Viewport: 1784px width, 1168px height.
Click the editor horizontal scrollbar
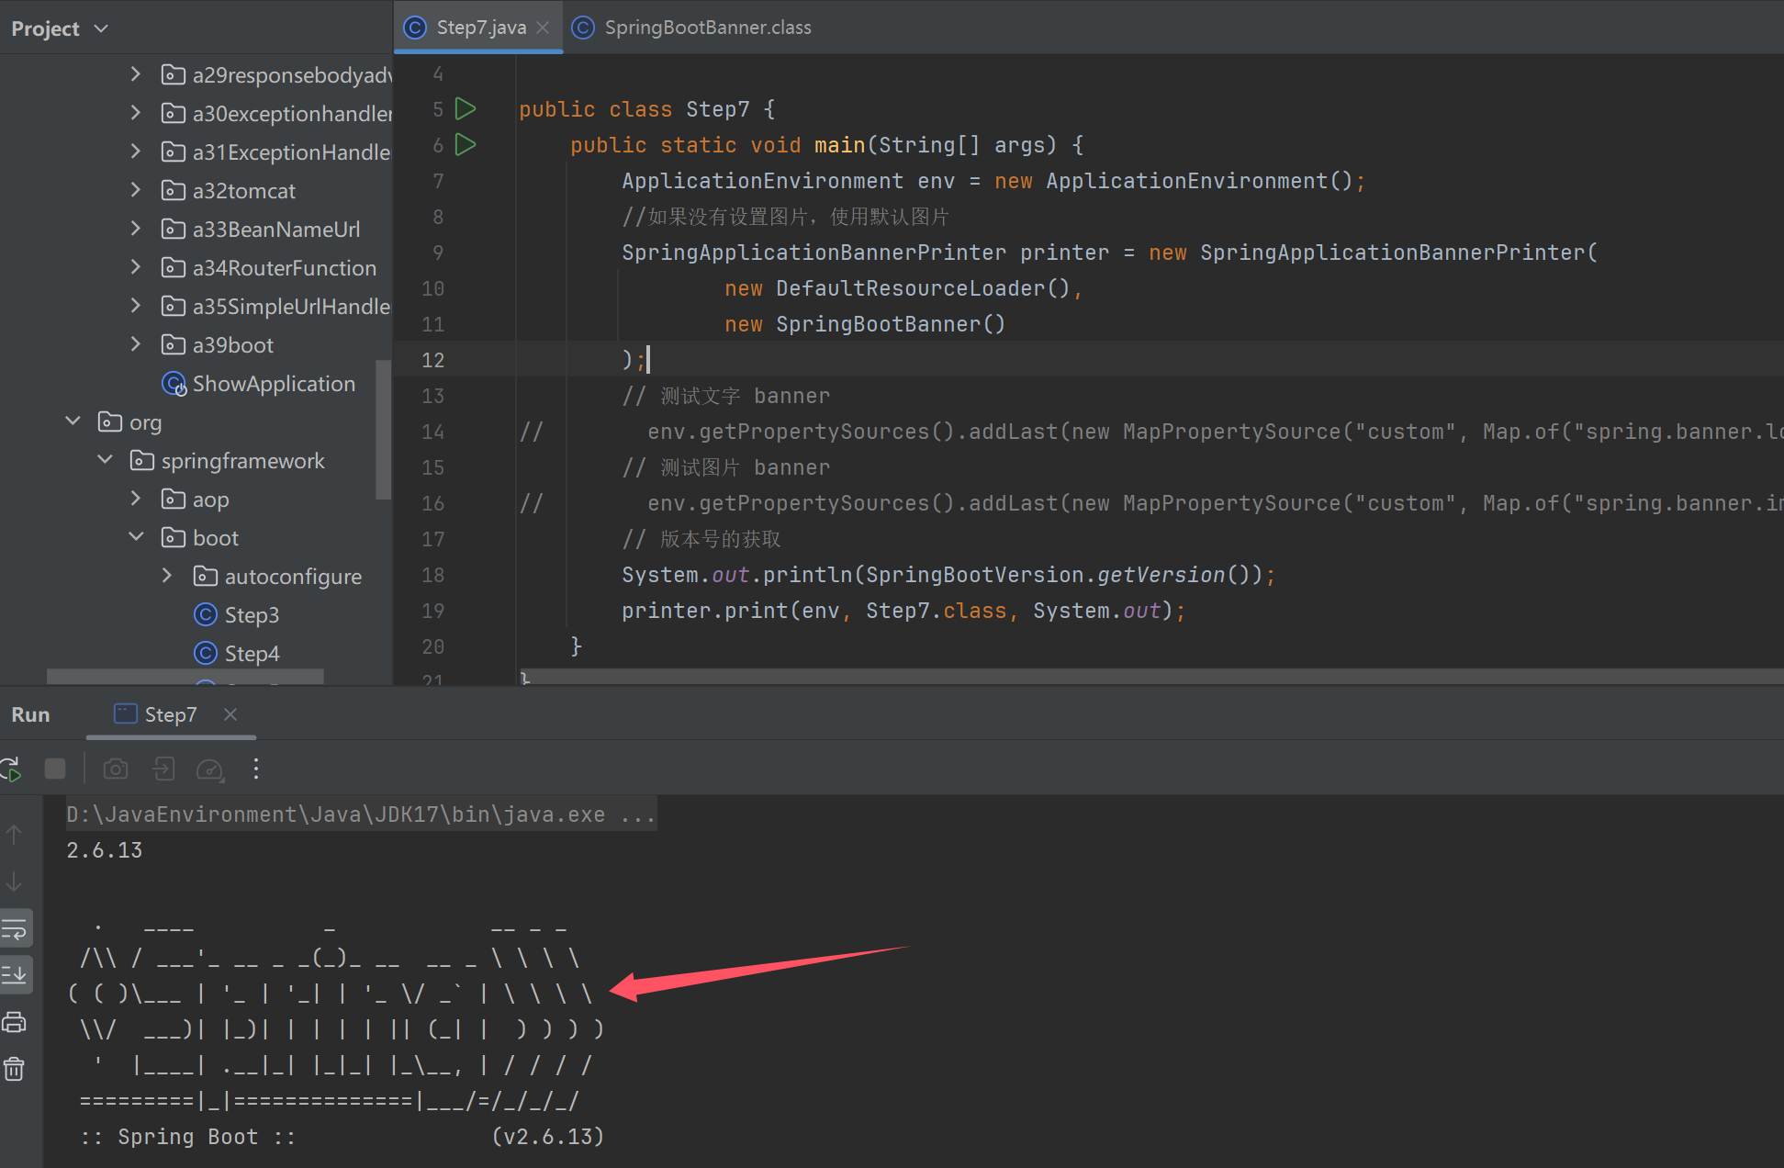1151,676
